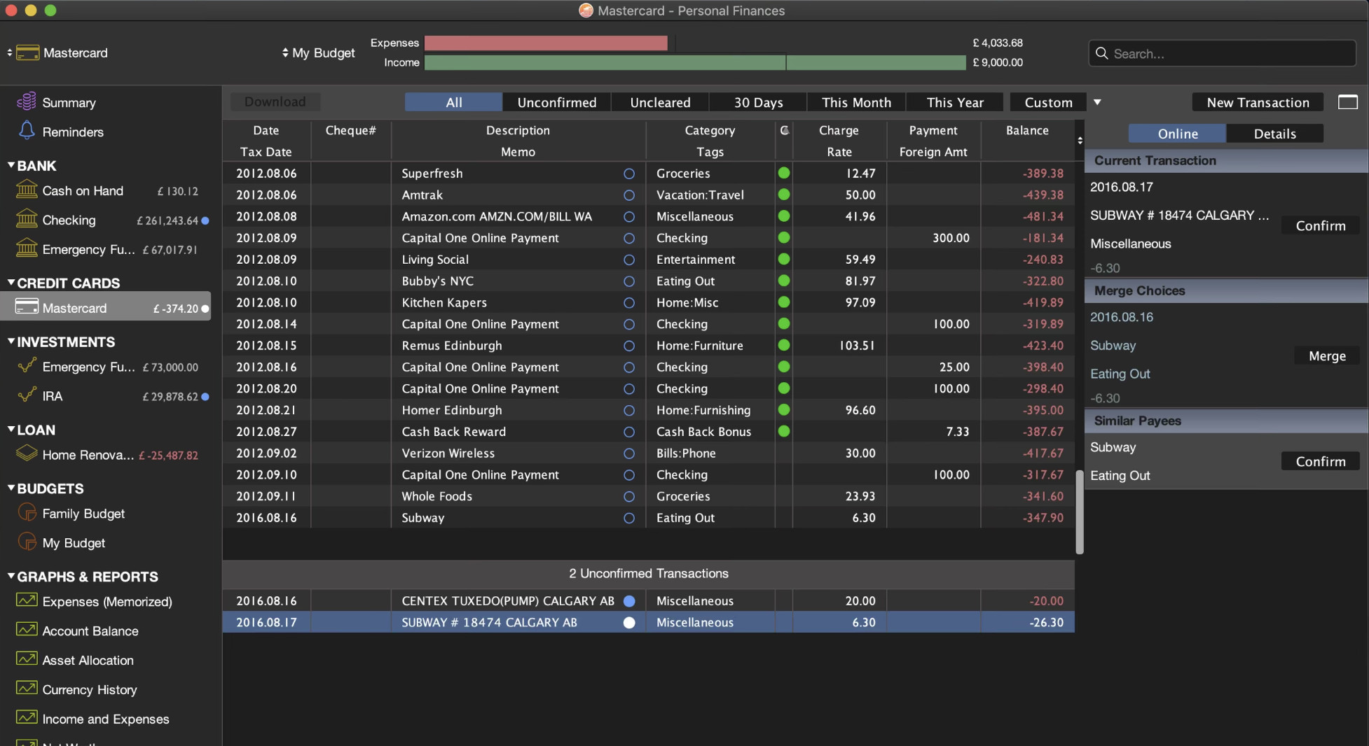
Task: Open the Income and Expenses graph
Action: (105, 719)
